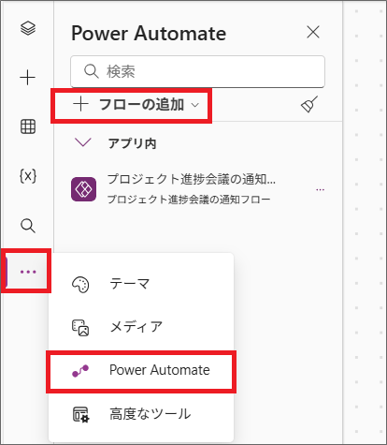This screenshot has height=445, width=387.
Task: Click the sidebar Search magnifier icon
Action: (28, 226)
